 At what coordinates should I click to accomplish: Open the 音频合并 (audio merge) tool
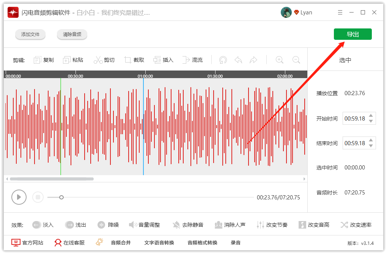(x=121, y=243)
